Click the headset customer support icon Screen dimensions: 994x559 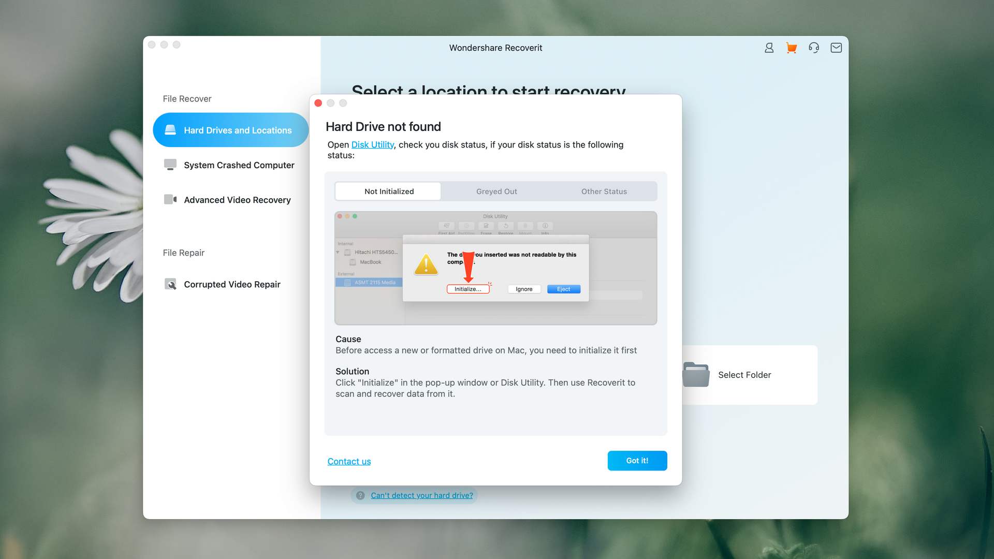813,47
